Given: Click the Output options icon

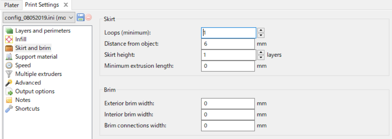Looking at the screenshot, I should (x=9, y=92).
